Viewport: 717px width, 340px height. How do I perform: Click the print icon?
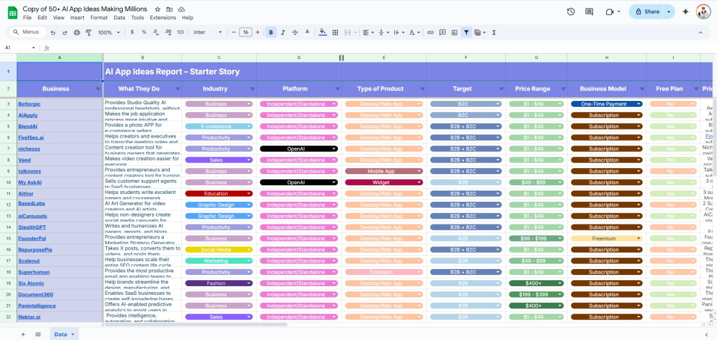click(77, 33)
